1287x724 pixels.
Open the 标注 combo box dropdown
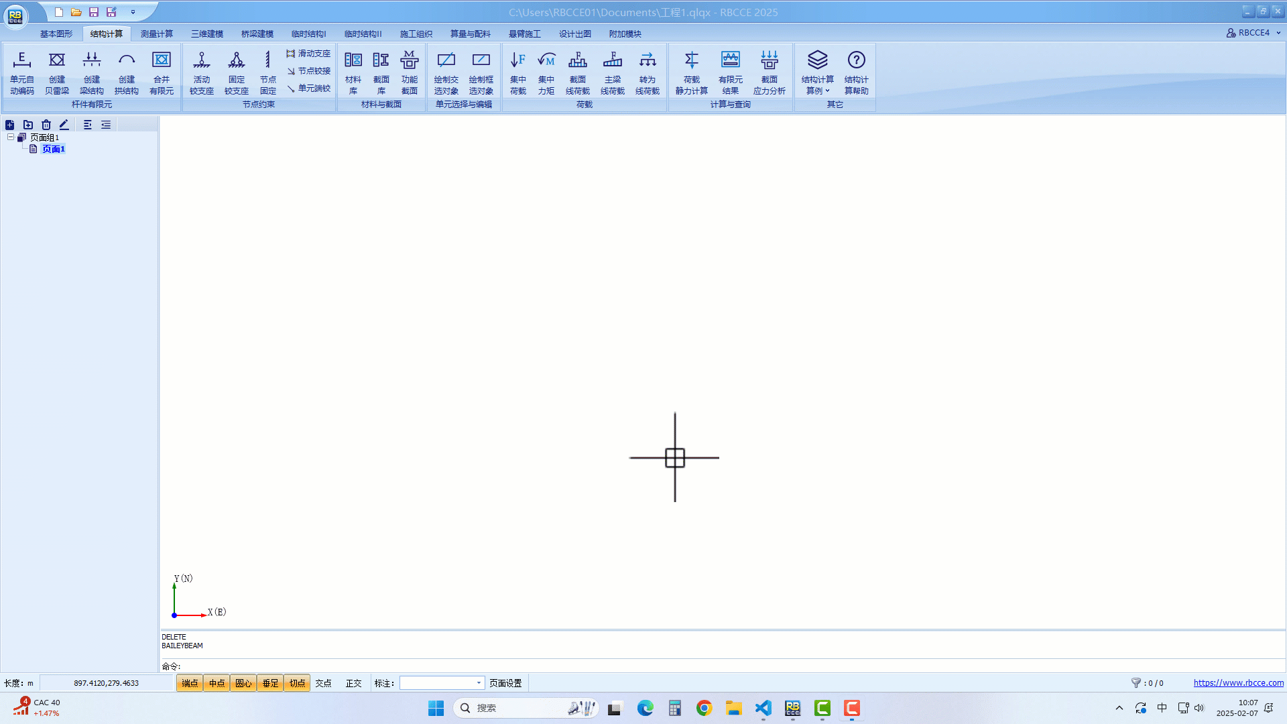tap(479, 683)
